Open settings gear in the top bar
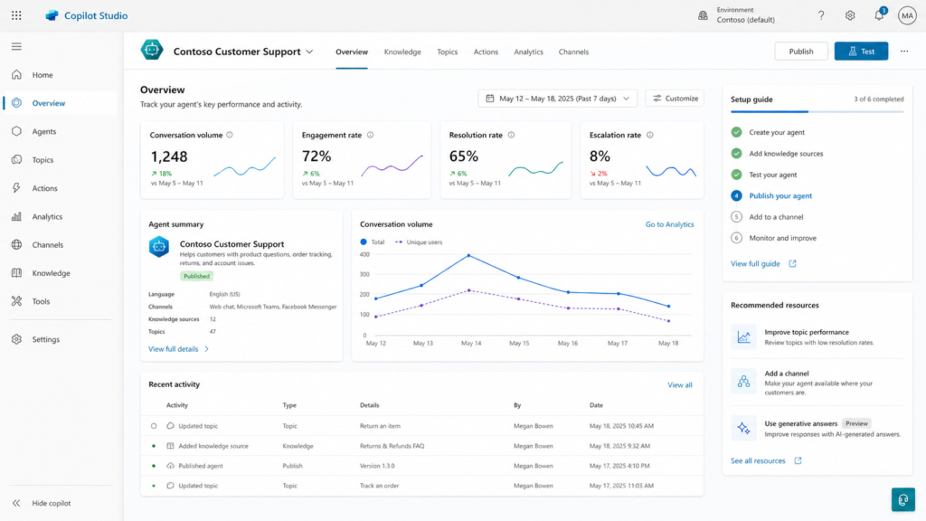926x521 pixels. (850, 16)
